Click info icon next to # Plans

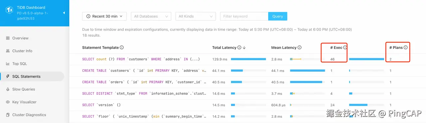pyautogui.click(x=406, y=48)
